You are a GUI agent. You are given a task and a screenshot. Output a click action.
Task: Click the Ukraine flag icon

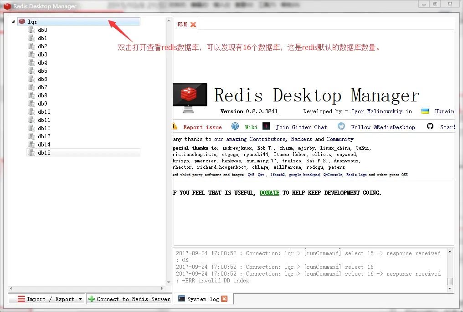click(425, 111)
